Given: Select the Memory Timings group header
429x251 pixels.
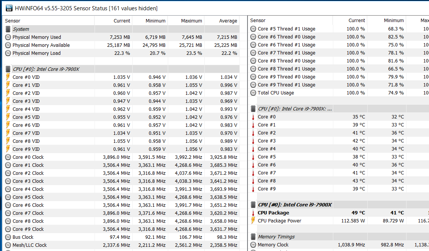Looking at the screenshot, I should click(x=276, y=237).
